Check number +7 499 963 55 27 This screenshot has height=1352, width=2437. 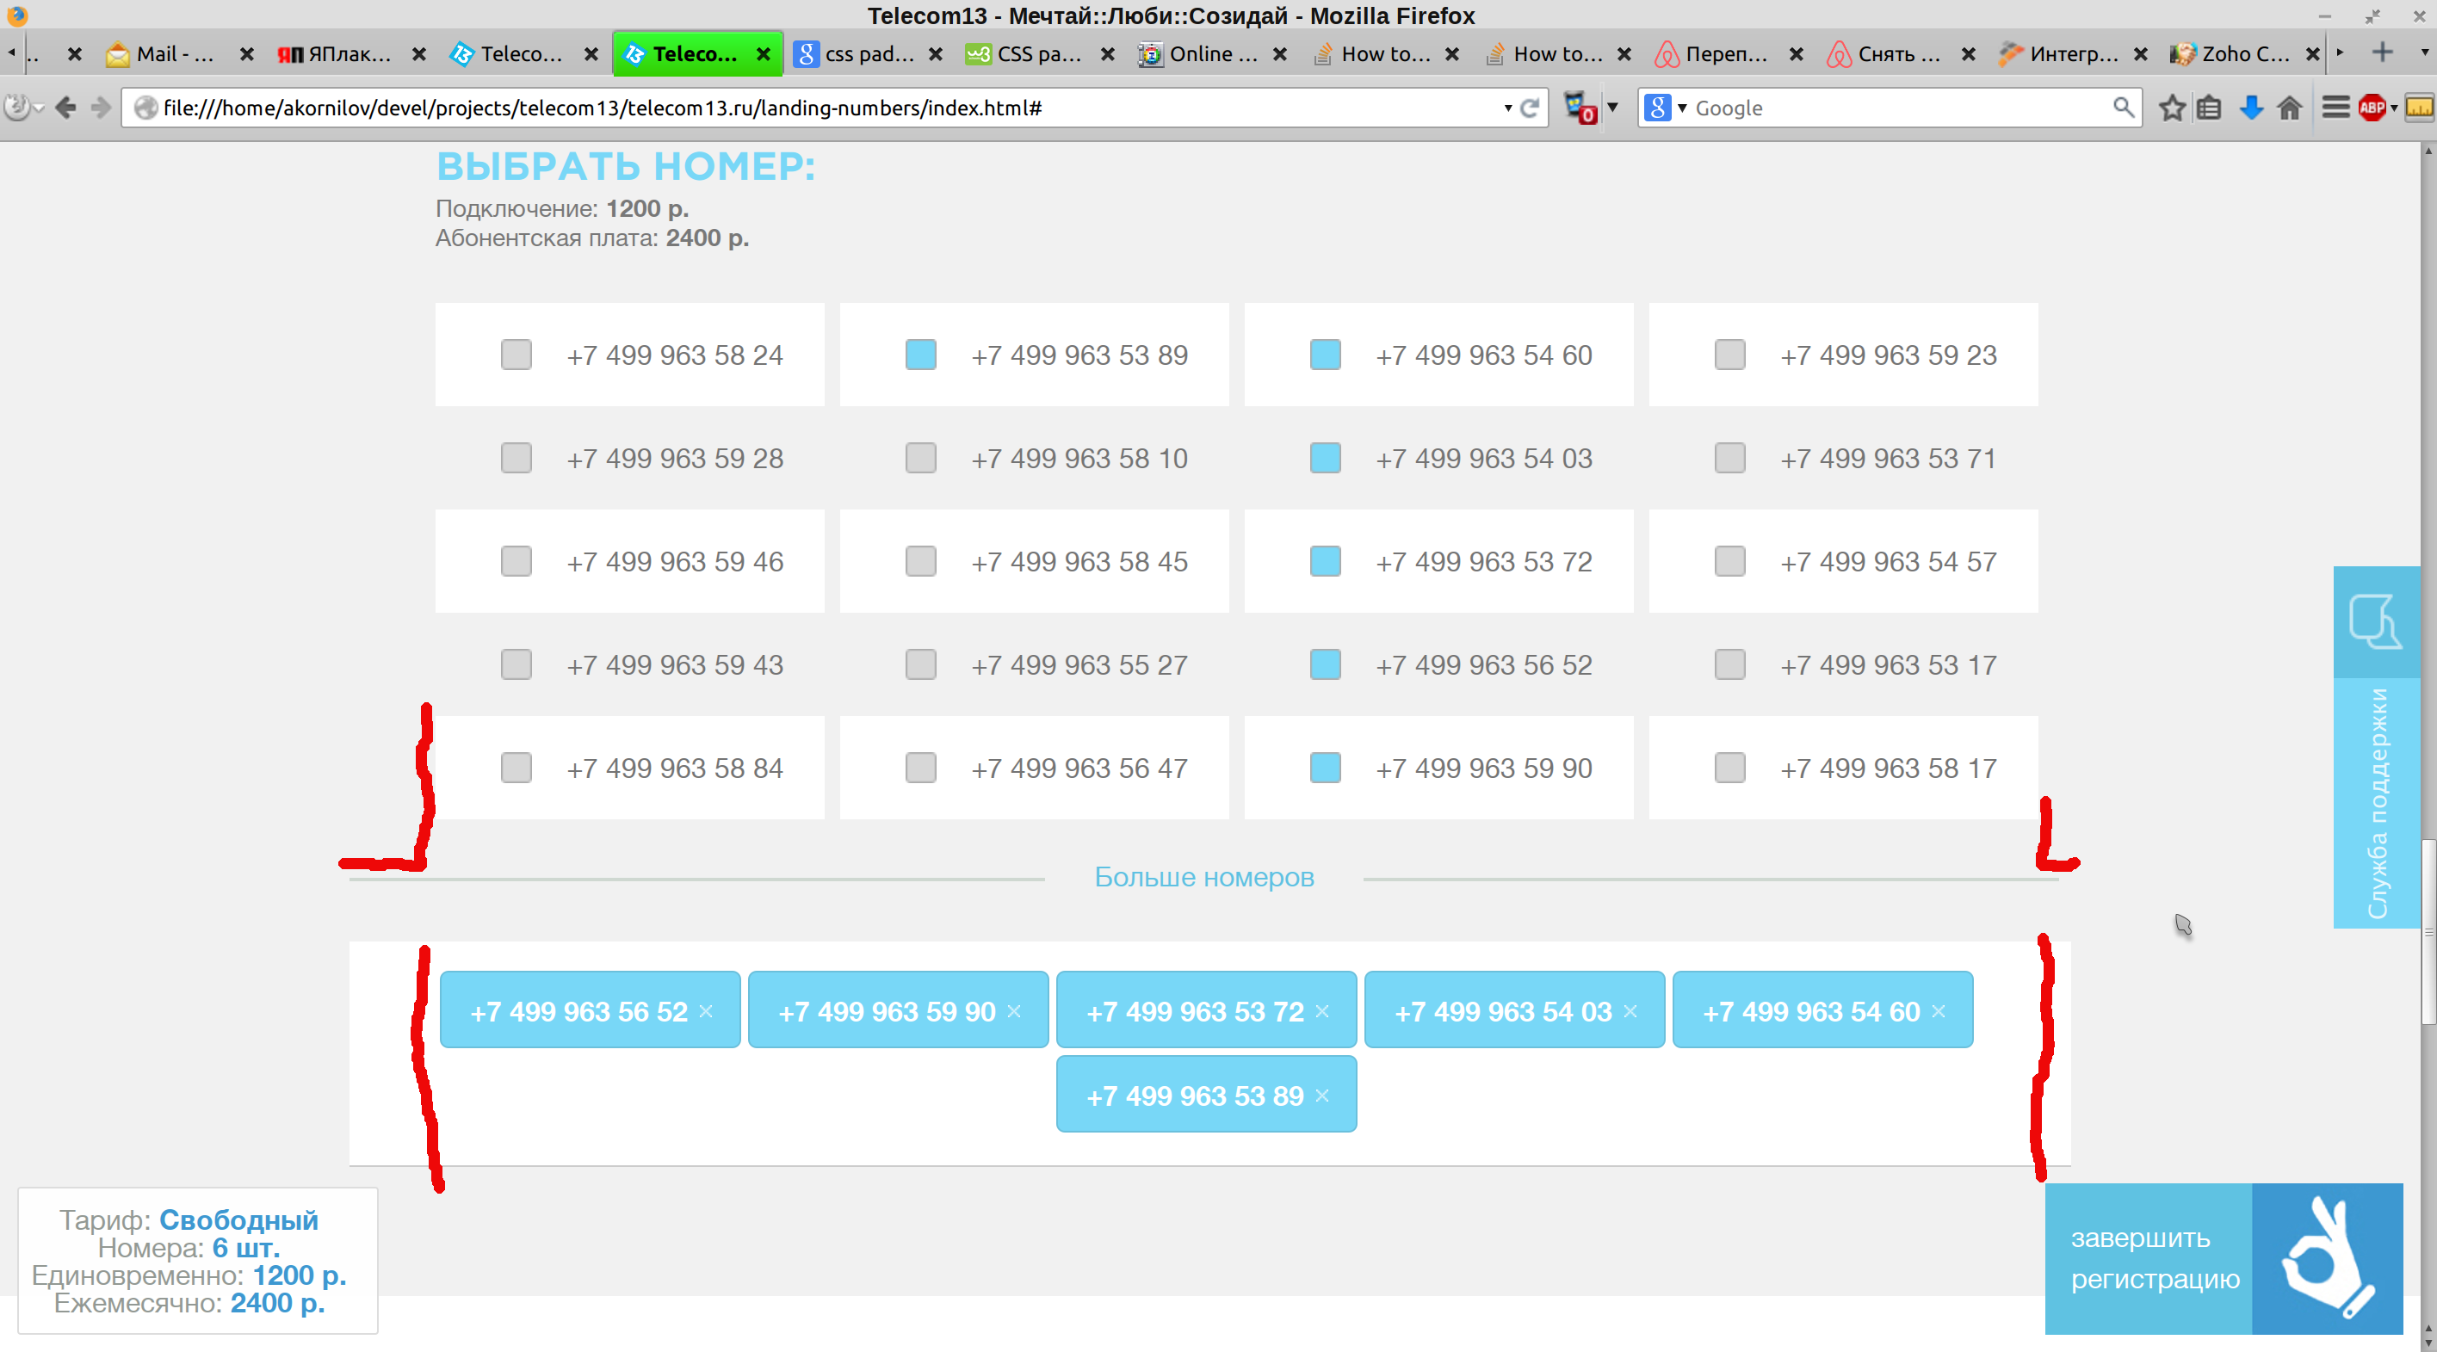(921, 664)
